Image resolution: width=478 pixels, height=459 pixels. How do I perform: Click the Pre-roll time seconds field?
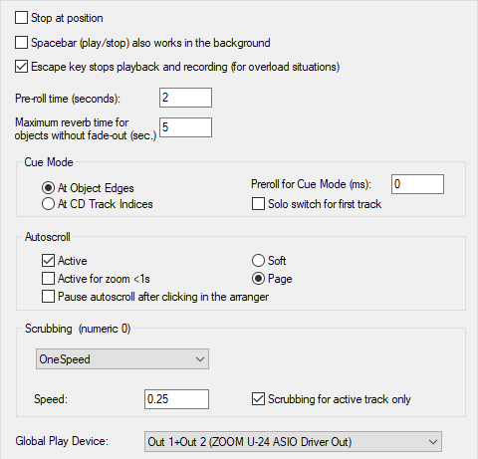[x=185, y=98]
